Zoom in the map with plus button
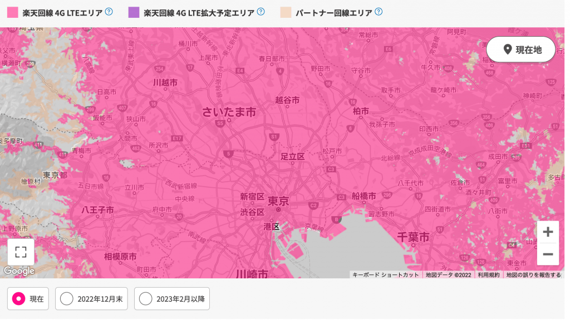 547,232
